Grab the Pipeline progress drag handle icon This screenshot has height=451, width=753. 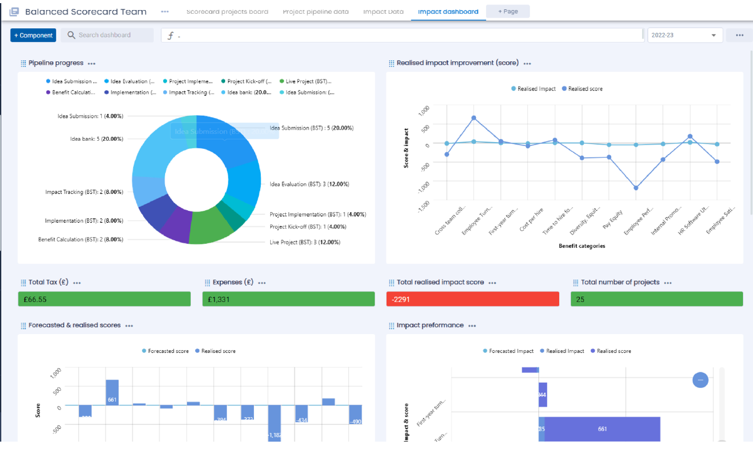[x=24, y=63]
